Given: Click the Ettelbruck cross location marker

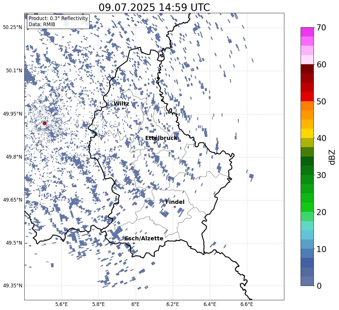Looking at the screenshot, I should point(154,143).
